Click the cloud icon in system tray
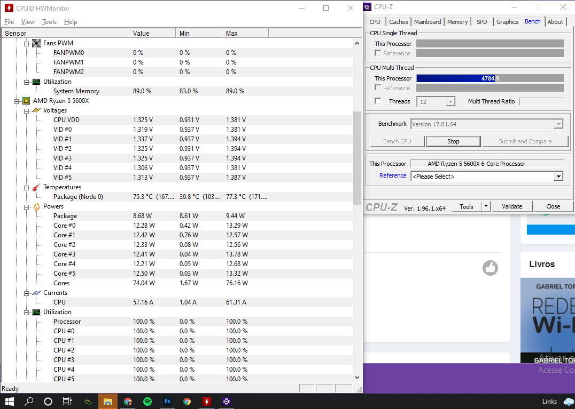The height and width of the screenshot is (409, 575). (x=569, y=402)
